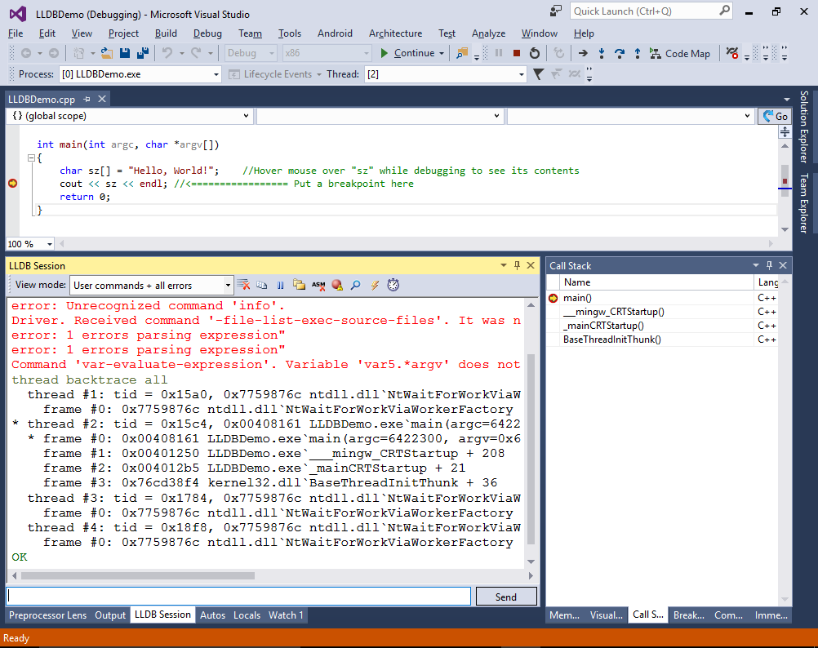Click the LLDB command input field
The image size is (818, 648).
[238, 597]
